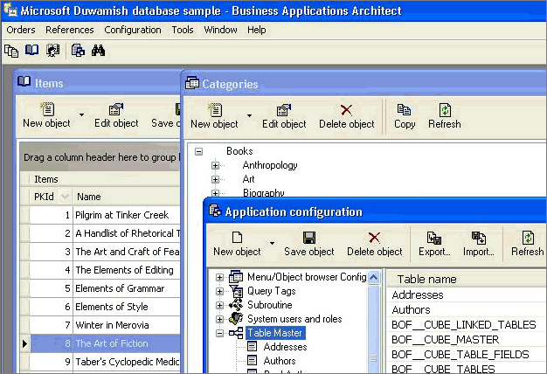The width and height of the screenshot is (547, 374).
Task: Select Authors under Table Master tree
Action: pyautogui.click(x=280, y=361)
